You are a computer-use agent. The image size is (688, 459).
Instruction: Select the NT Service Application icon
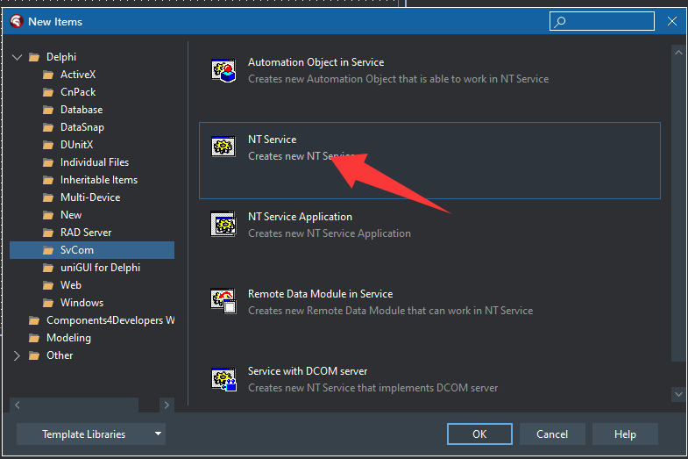223,224
